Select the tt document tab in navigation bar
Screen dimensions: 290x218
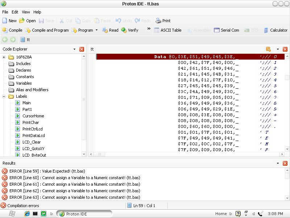click(x=25, y=40)
